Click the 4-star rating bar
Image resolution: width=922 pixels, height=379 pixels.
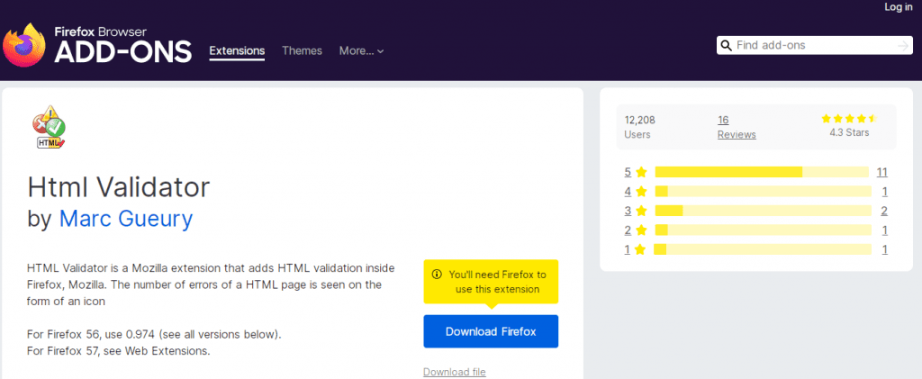(x=764, y=192)
